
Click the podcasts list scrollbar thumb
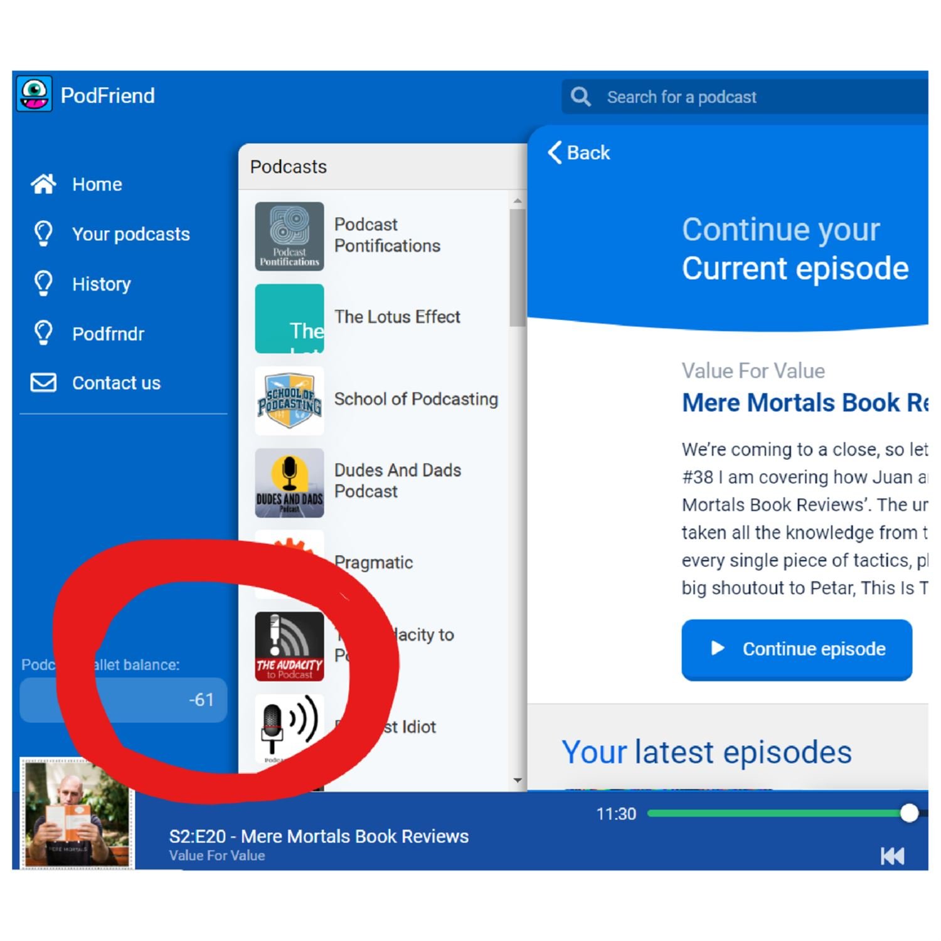tap(517, 268)
